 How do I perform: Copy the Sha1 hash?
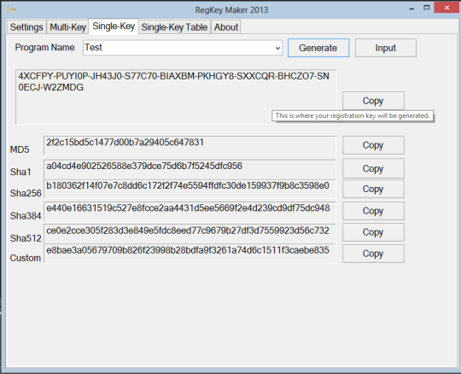(x=373, y=168)
